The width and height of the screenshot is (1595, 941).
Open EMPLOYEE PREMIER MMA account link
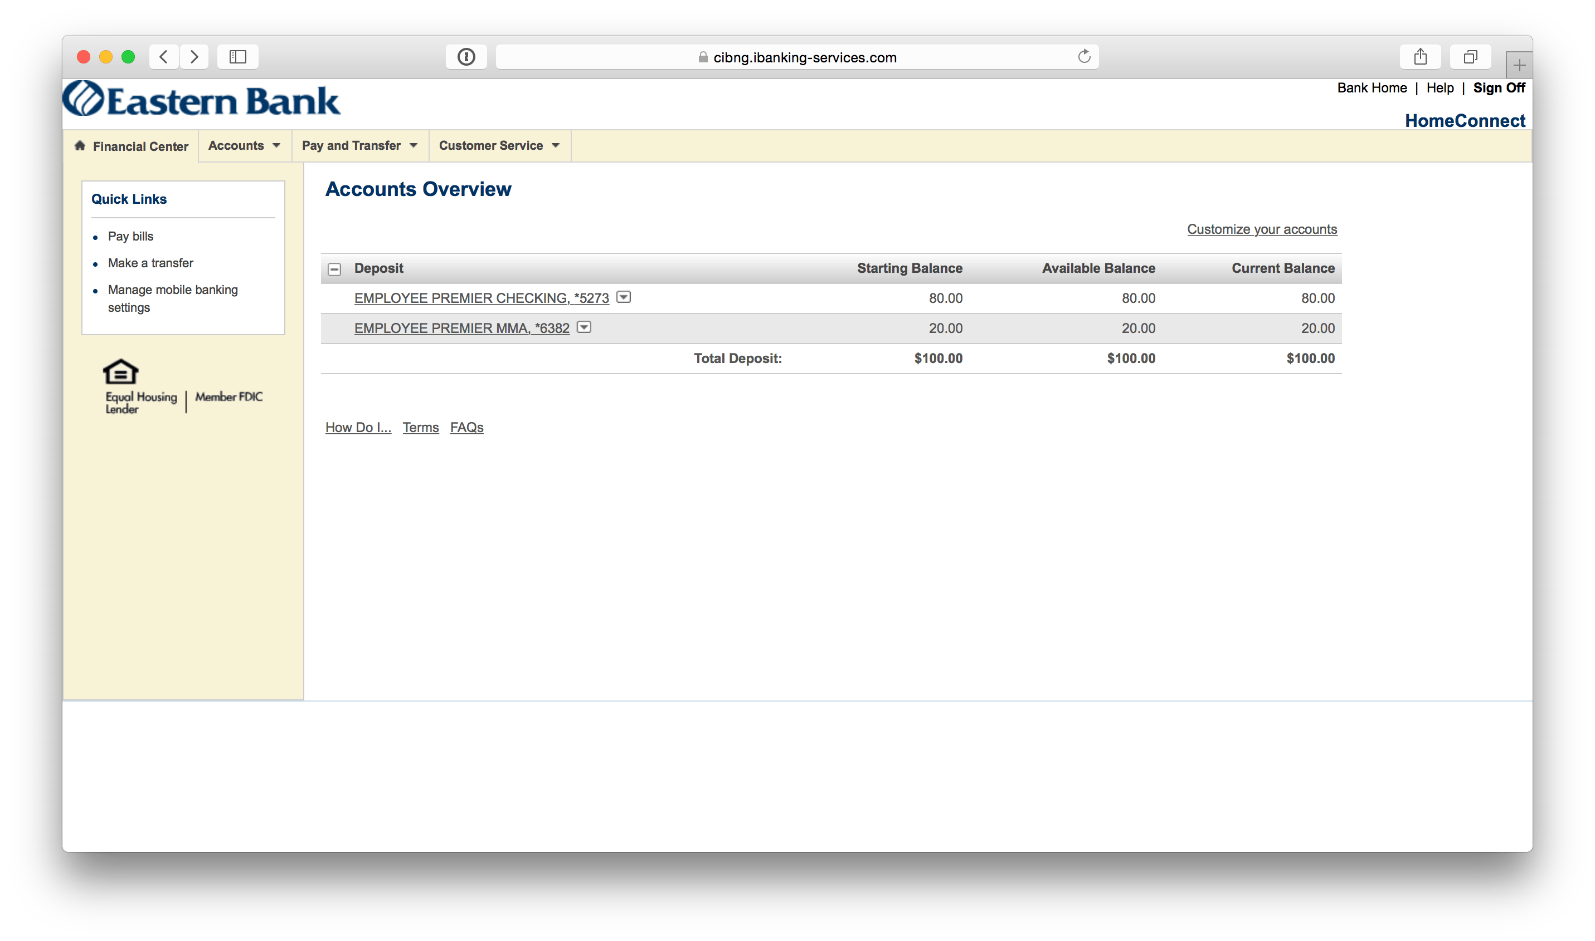[x=462, y=329]
